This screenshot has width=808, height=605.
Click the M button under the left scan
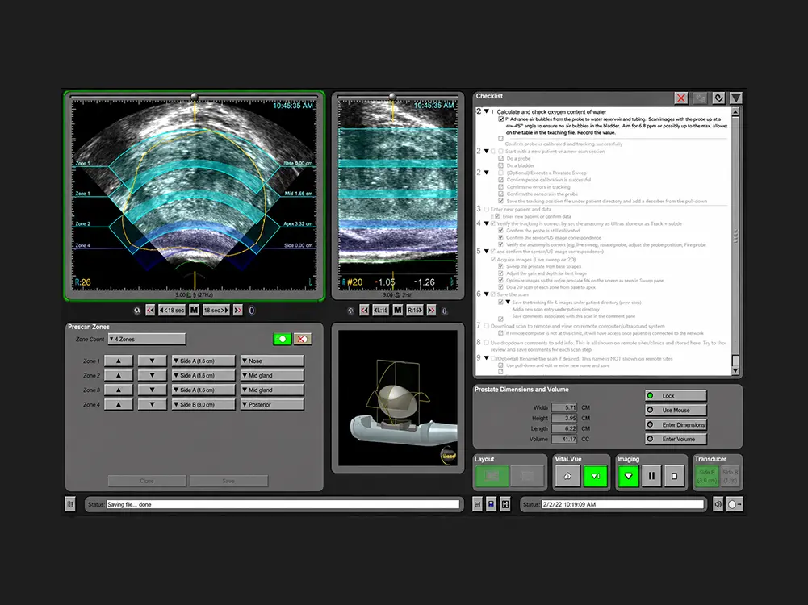click(x=194, y=310)
